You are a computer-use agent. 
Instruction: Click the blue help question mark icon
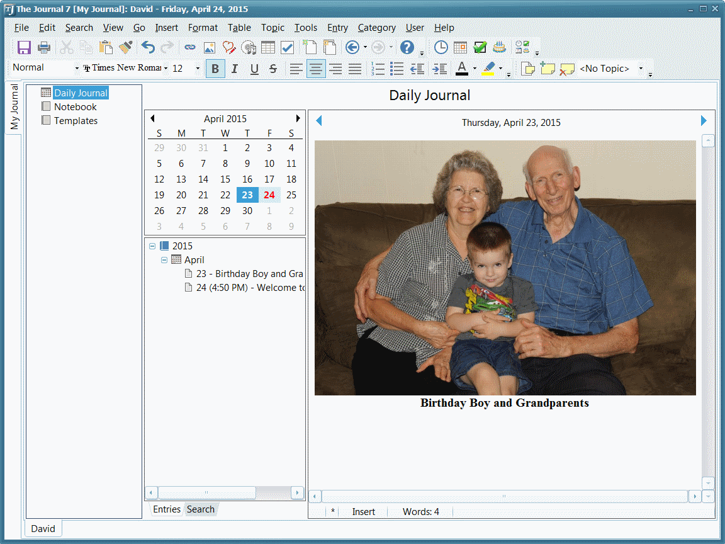click(x=407, y=47)
